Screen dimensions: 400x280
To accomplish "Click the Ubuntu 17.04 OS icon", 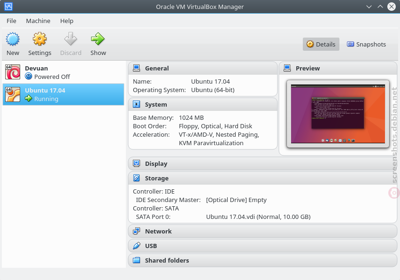I will pos(13,94).
